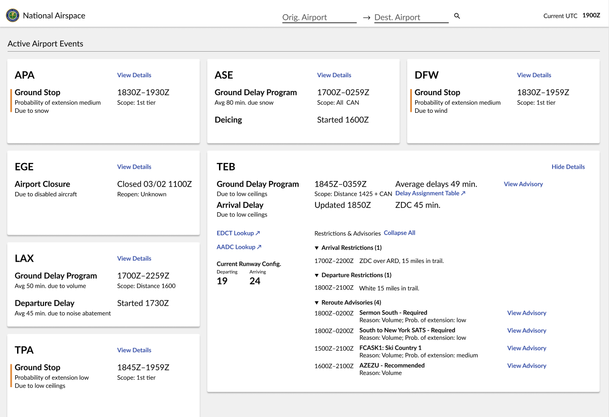Viewport: 609px width, 417px height.
Task: Open View Details for TPA
Action: click(x=134, y=350)
